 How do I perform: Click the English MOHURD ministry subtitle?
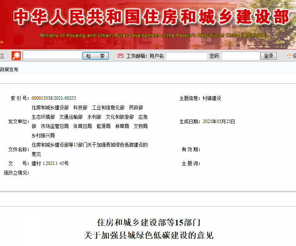coord(154,35)
